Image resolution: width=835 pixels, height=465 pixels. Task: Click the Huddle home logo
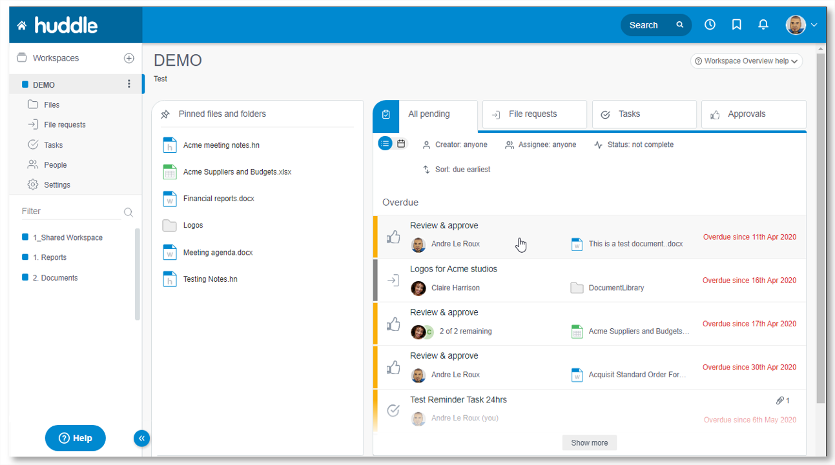tap(57, 25)
